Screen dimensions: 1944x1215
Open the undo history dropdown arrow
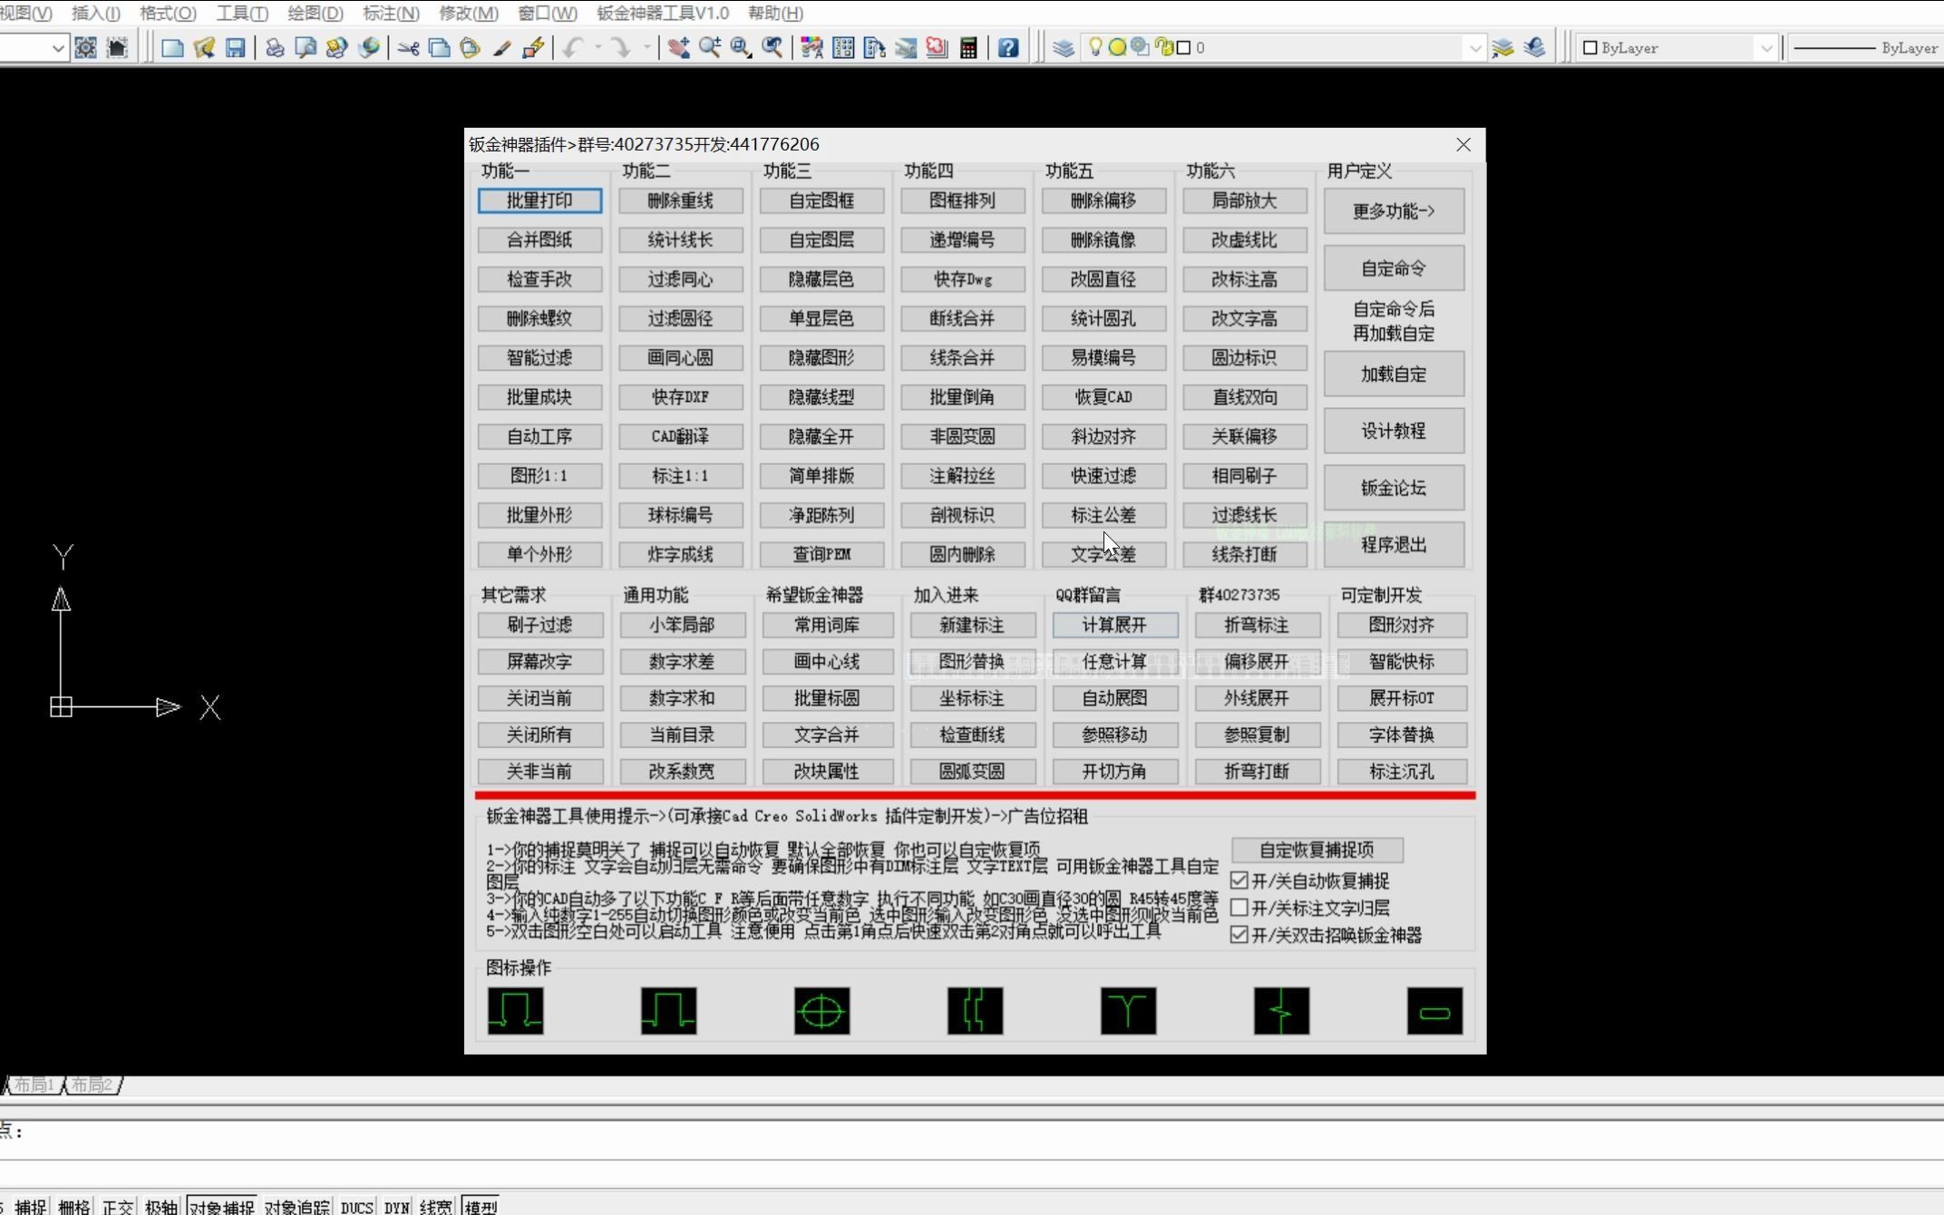coord(598,47)
